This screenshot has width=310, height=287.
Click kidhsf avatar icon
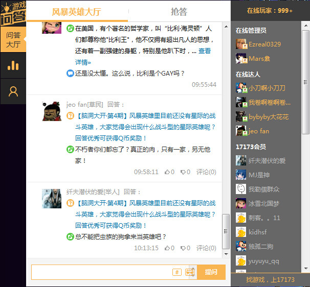point(241,232)
